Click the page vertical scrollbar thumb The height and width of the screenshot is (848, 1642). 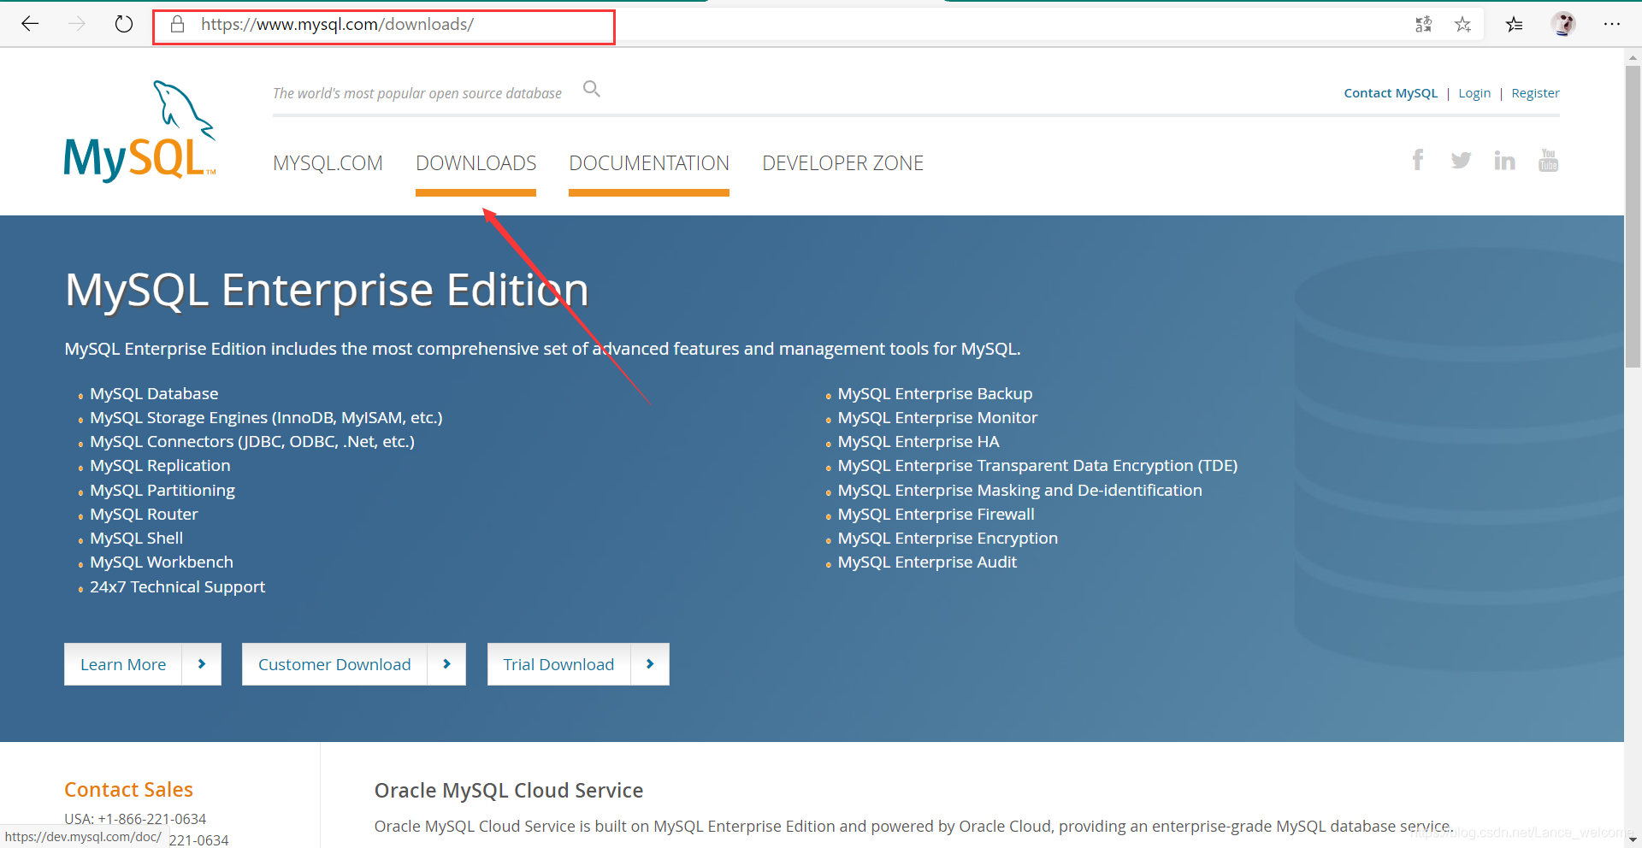click(1633, 216)
